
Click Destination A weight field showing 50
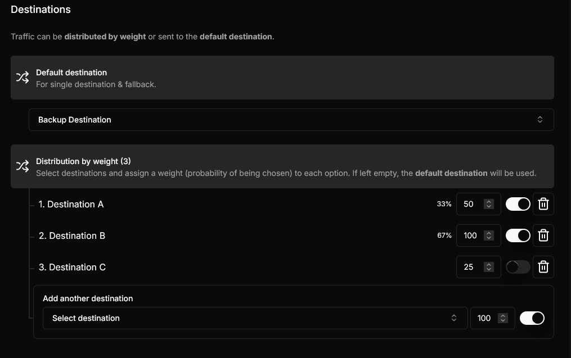click(470, 204)
